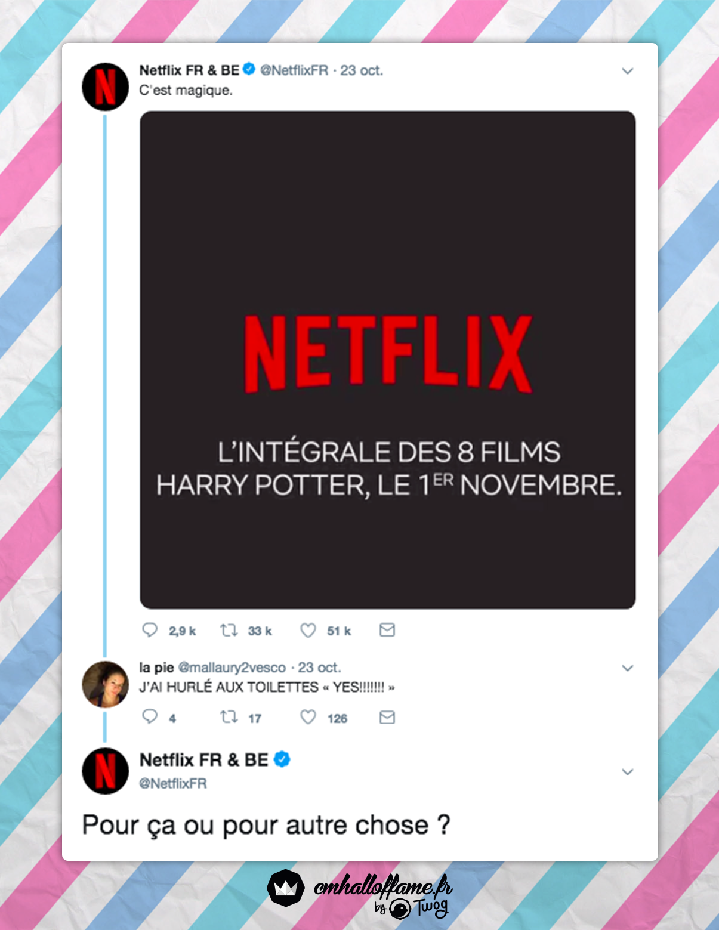
Task: Retweet the Netflix Harry Potter announcement
Action: click(x=229, y=630)
